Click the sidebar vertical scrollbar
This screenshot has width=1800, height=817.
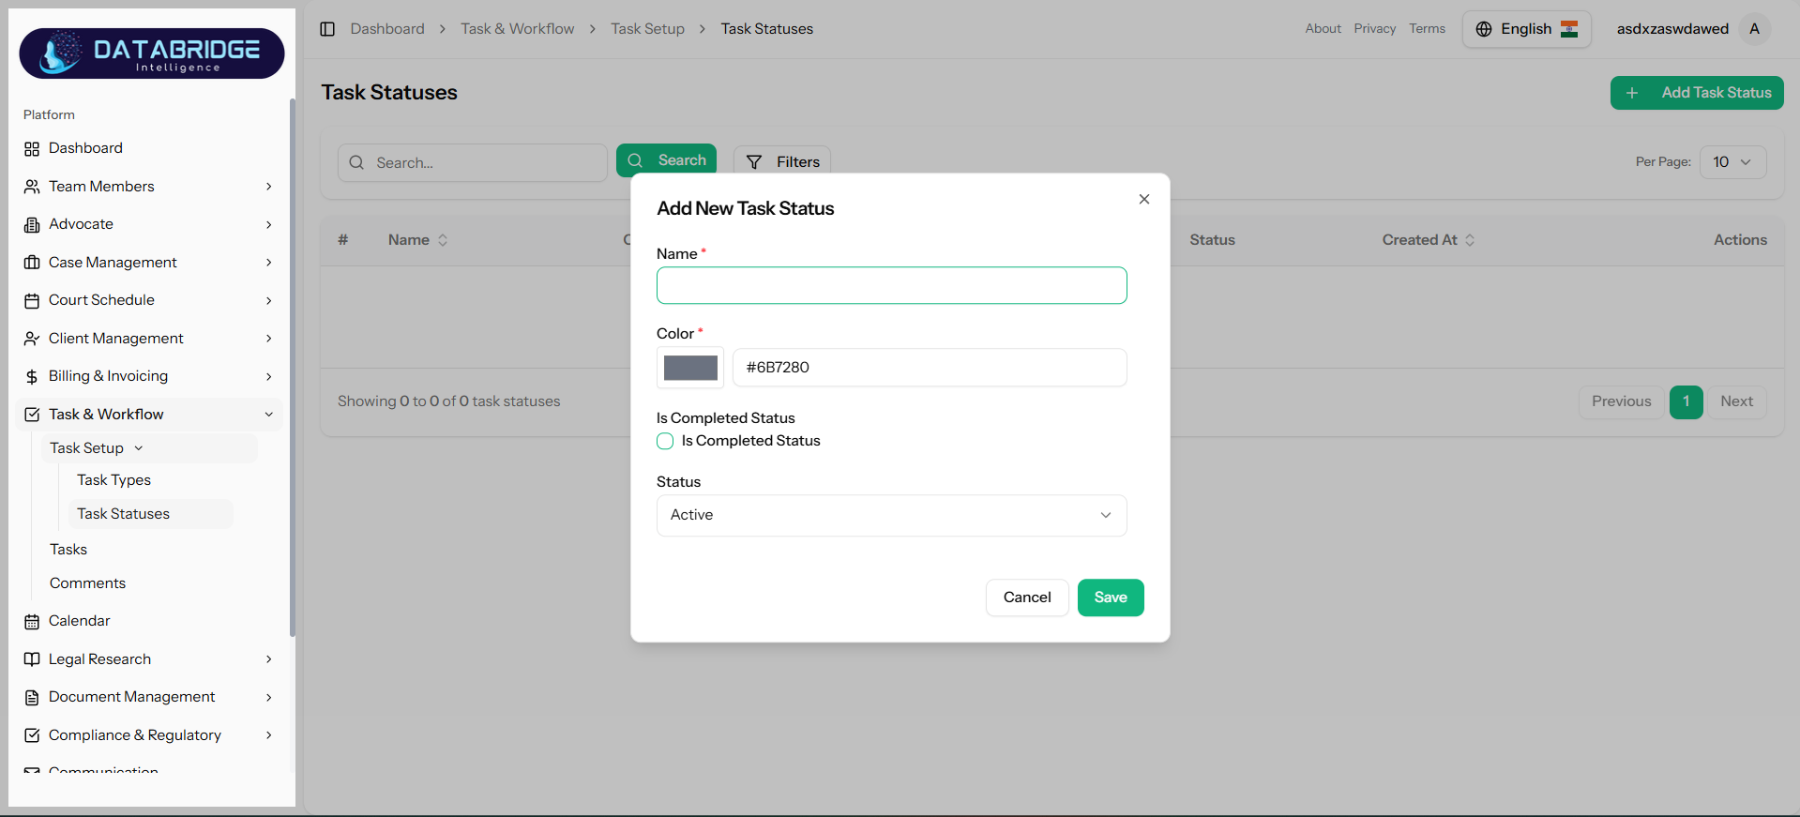tap(292, 366)
